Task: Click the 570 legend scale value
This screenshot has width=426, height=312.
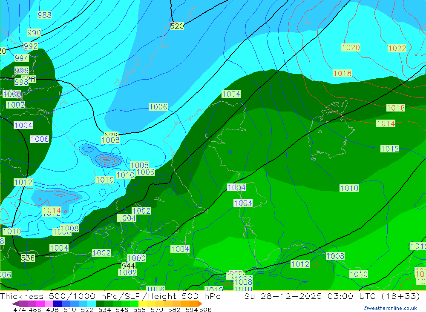Action: click(x=157, y=309)
